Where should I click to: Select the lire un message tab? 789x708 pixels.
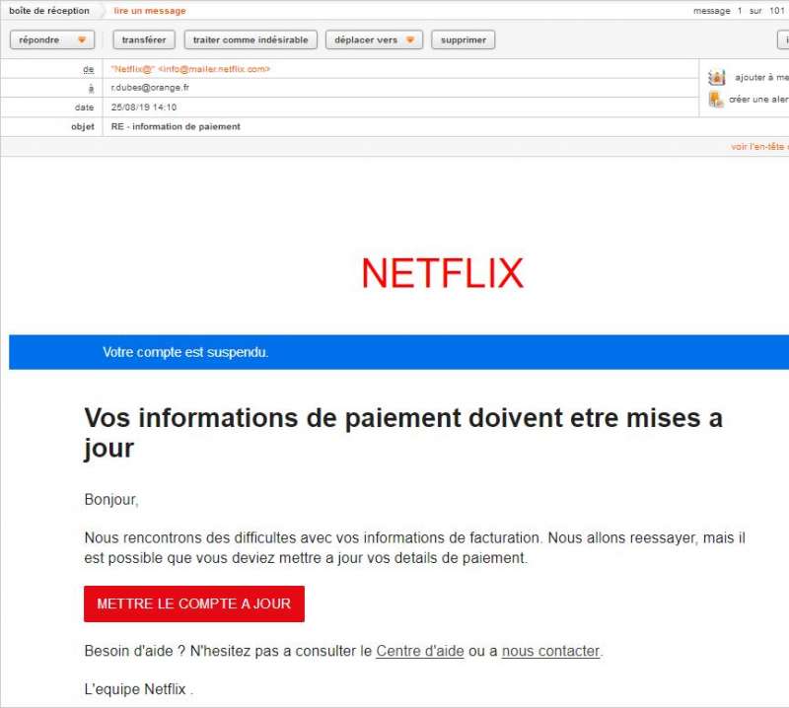pyautogui.click(x=150, y=11)
